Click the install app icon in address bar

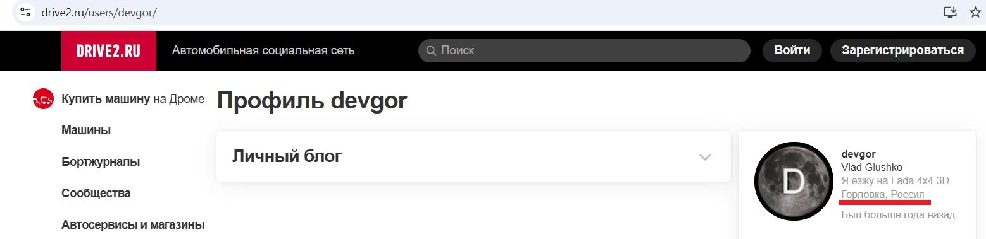point(949,12)
